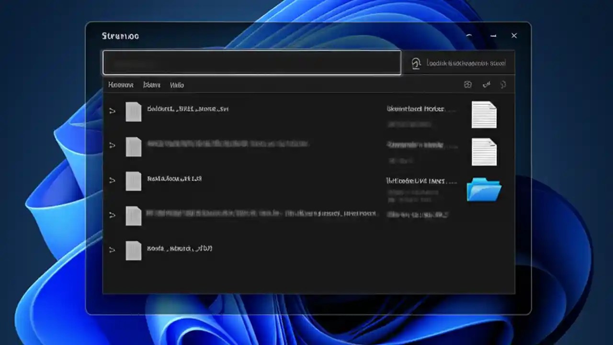613x345 pixels.
Task: Expand the first search result row
Action: pyautogui.click(x=112, y=111)
